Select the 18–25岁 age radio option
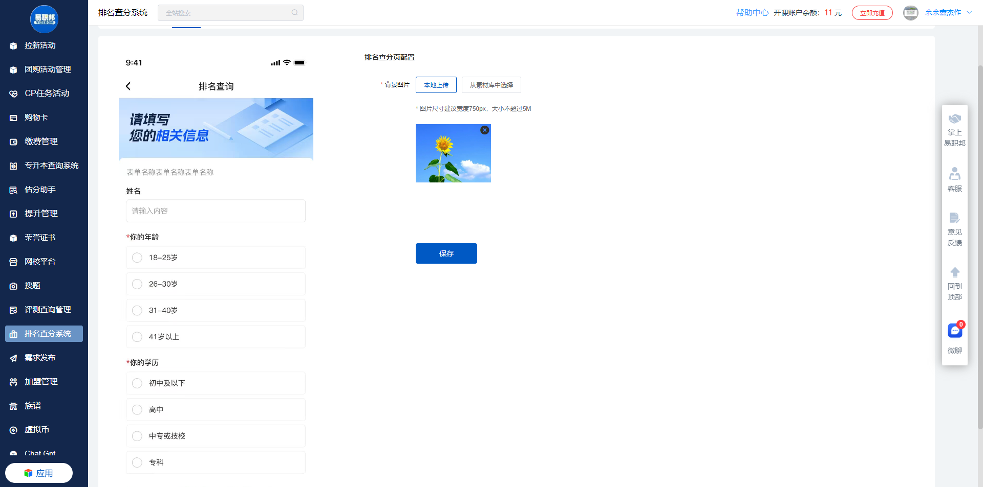983x487 pixels. coord(137,258)
